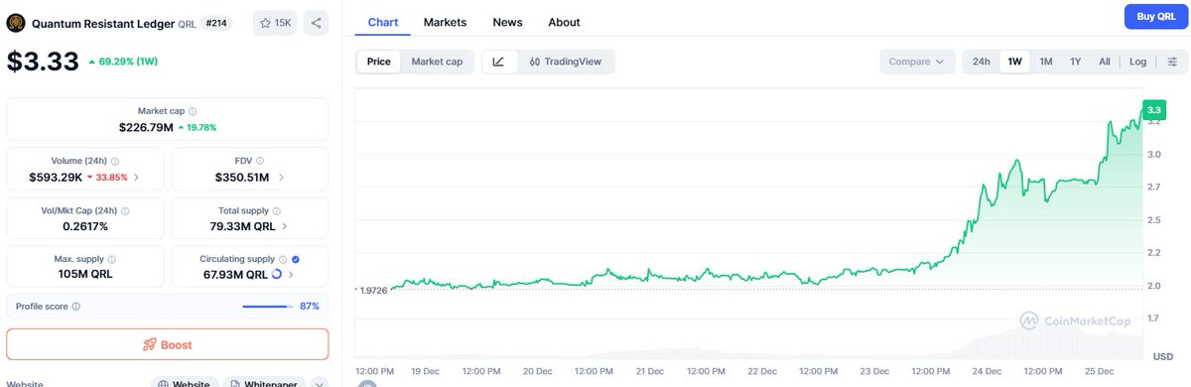Expand Circulating supply details chevron
The image size is (1191, 387).
pyautogui.click(x=291, y=275)
